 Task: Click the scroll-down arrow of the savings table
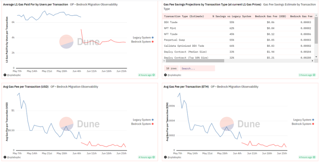[316, 56]
